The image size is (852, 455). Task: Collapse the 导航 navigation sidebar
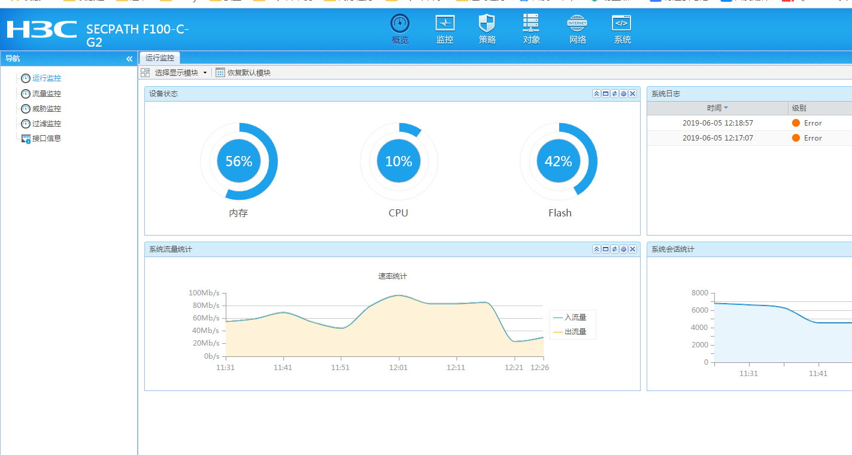coord(129,59)
